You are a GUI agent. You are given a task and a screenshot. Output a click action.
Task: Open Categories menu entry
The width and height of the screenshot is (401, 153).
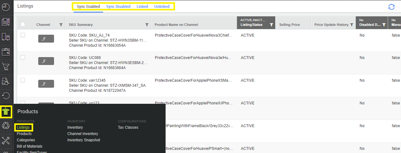[x=26, y=140]
